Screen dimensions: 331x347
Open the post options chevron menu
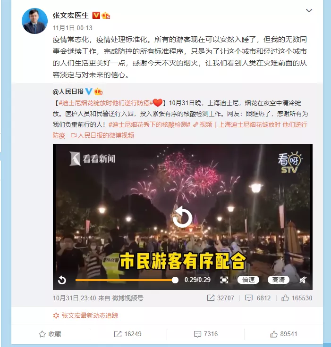point(309,10)
